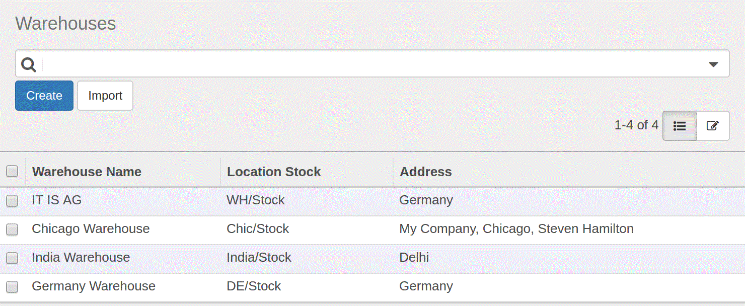This screenshot has height=306, width=745.
Task: Open the Chicago Warehouse record
Action: [91, 229]
